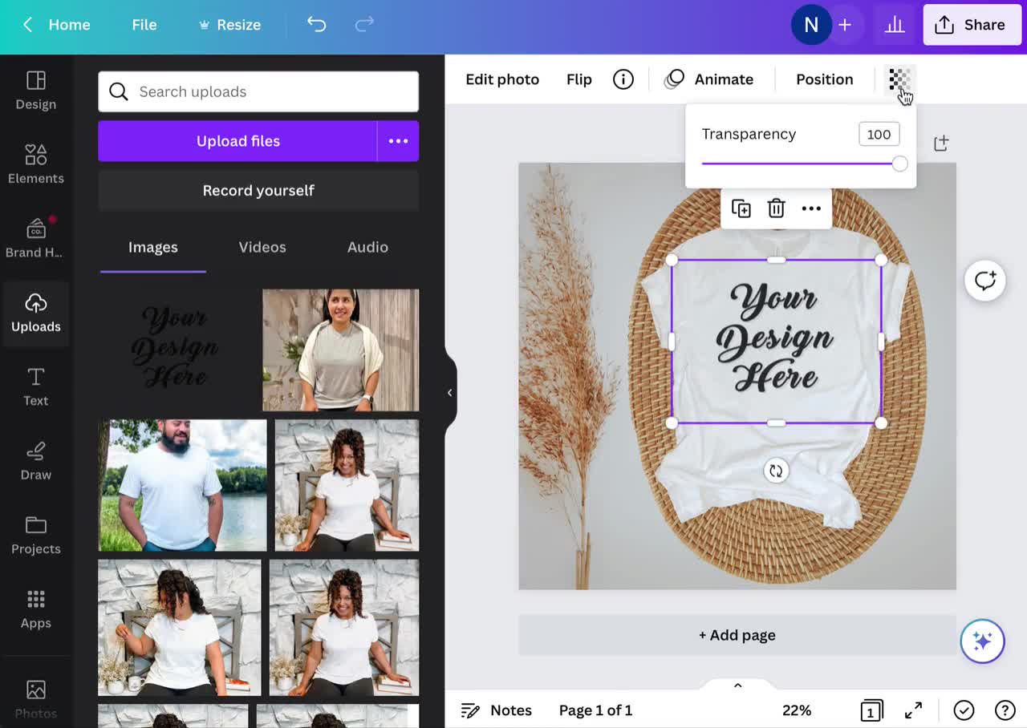This screenshot has width=1027, height=728.
Task: Expand the page thumbnails chevron
Action: point(737,686)
